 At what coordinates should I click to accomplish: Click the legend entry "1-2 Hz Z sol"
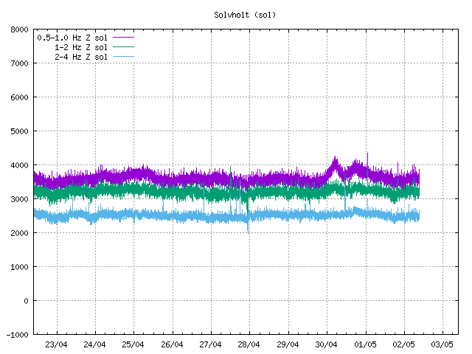click(x=81, y=47)
